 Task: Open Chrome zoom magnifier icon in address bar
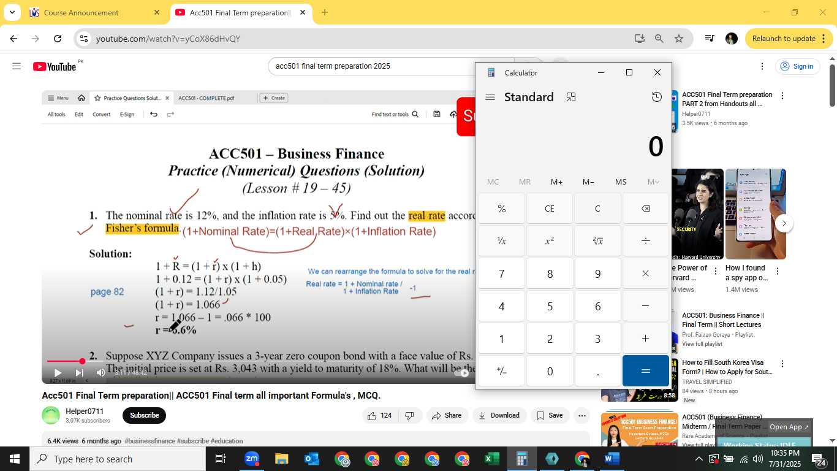[659, 39]
